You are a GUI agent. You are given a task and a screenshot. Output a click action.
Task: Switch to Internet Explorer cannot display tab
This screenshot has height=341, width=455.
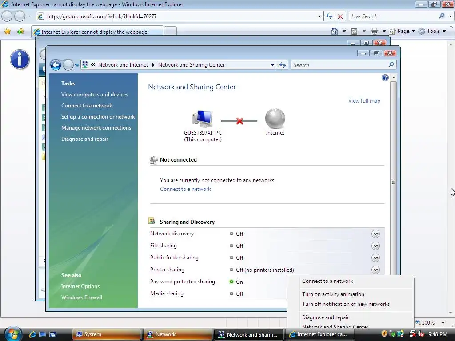coord(97,32)
